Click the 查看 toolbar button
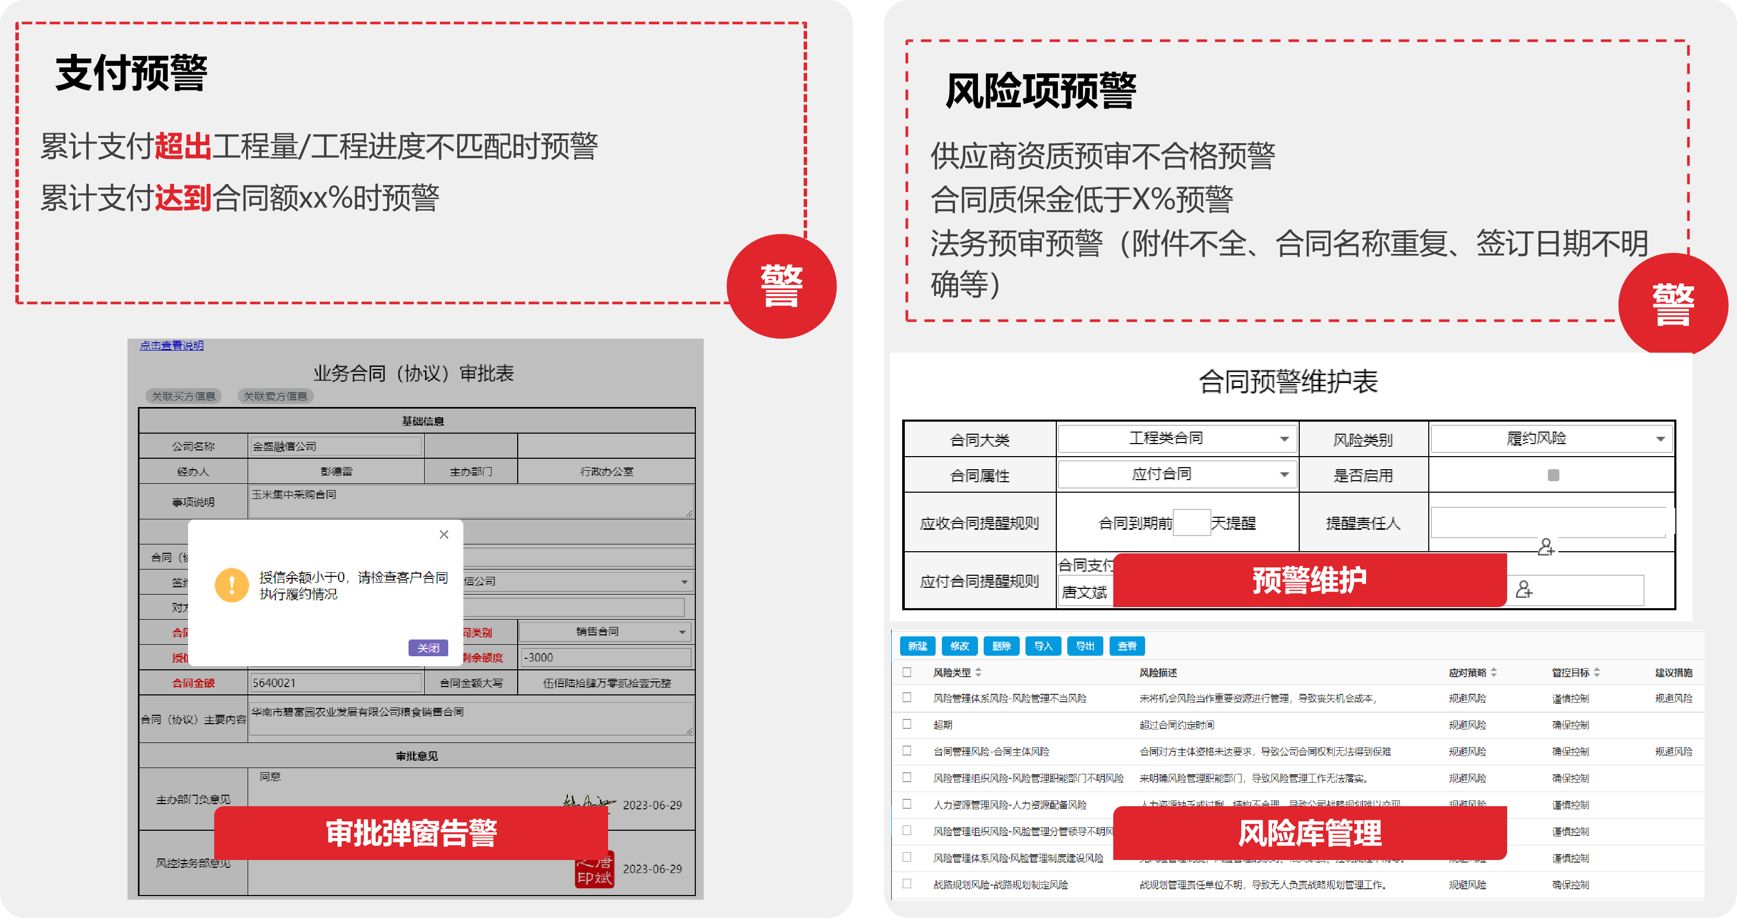The image size is (1737, 918). tap(1127, 646)
